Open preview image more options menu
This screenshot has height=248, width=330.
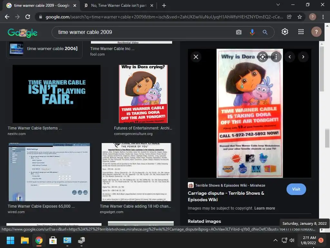[276, 57]
